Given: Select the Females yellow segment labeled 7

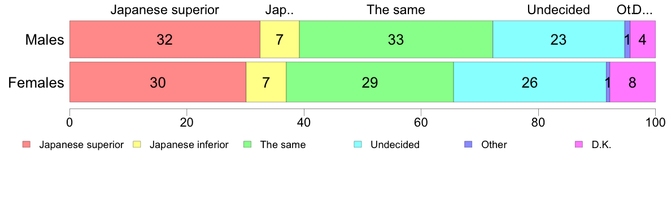Looking at the screenshot, I should click(266, 82).
